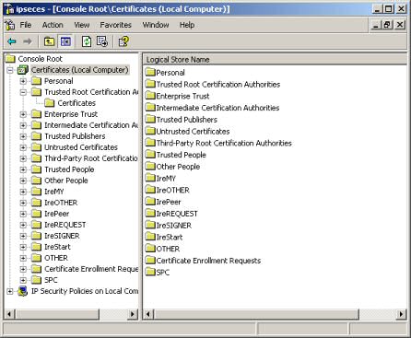Click the Console Root folder icon
This screenshot has height=338, width=411.
click(10, 59)
